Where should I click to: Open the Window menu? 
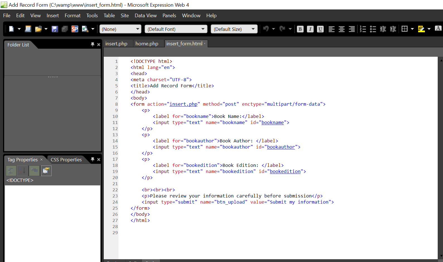click(191, 16)
